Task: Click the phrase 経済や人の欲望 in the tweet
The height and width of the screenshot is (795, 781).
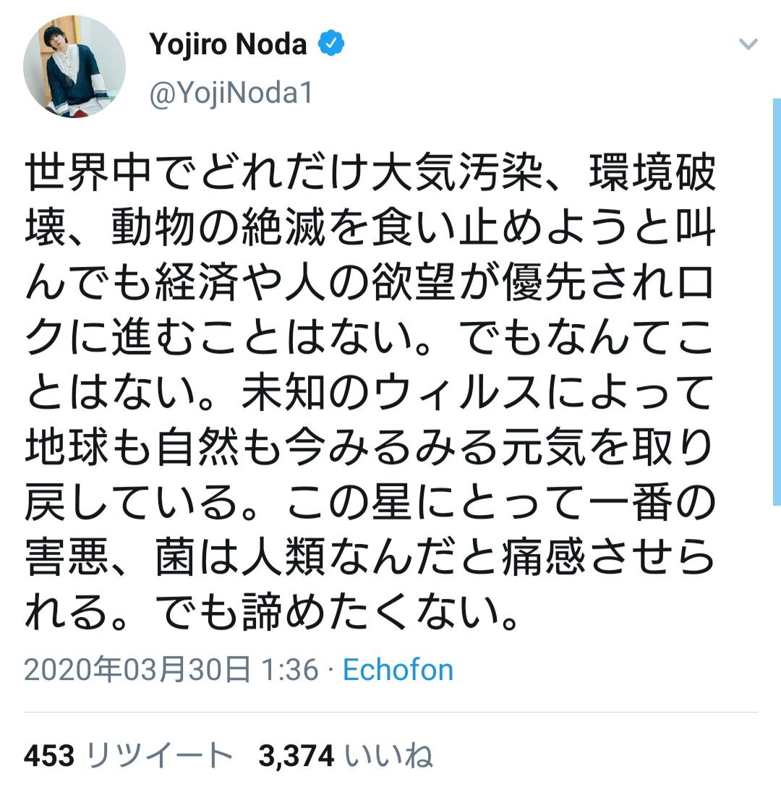Action: pyautogui.click(x=305, y=282)
